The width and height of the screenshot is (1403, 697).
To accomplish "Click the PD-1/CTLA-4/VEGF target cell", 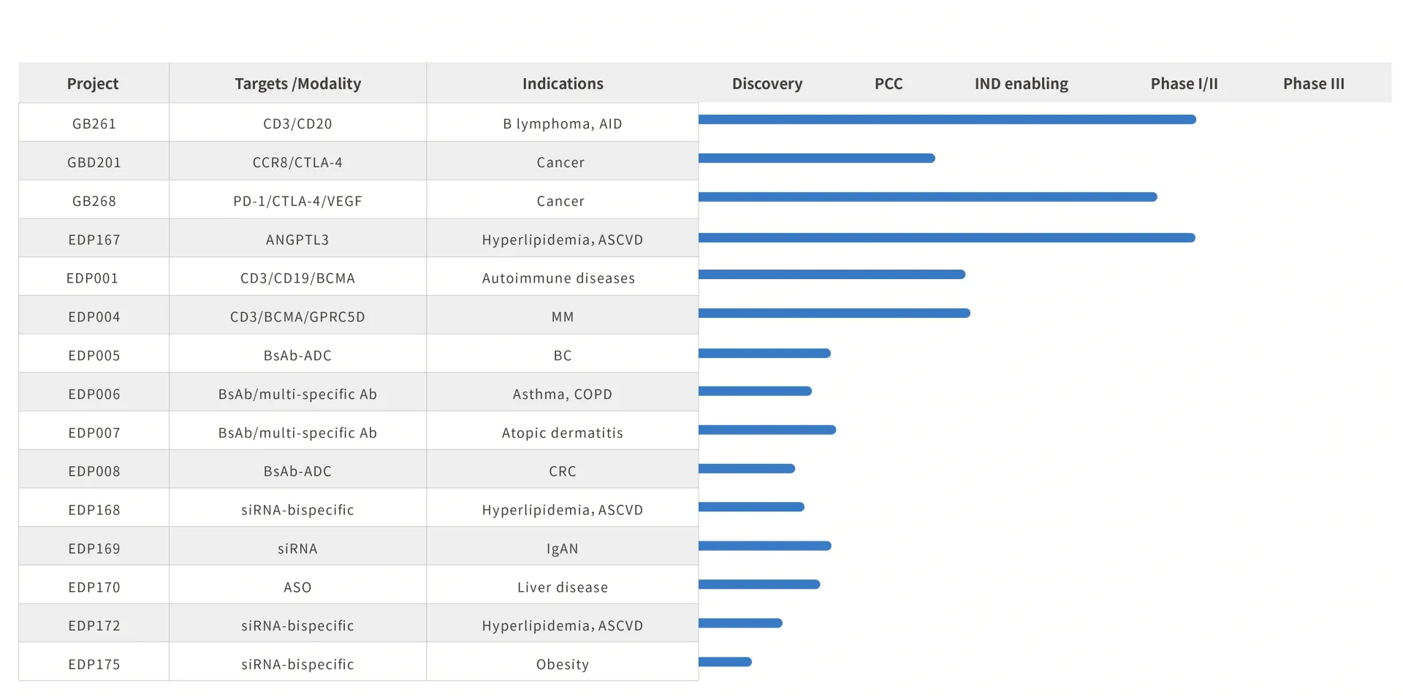I will tap(297, 201).
